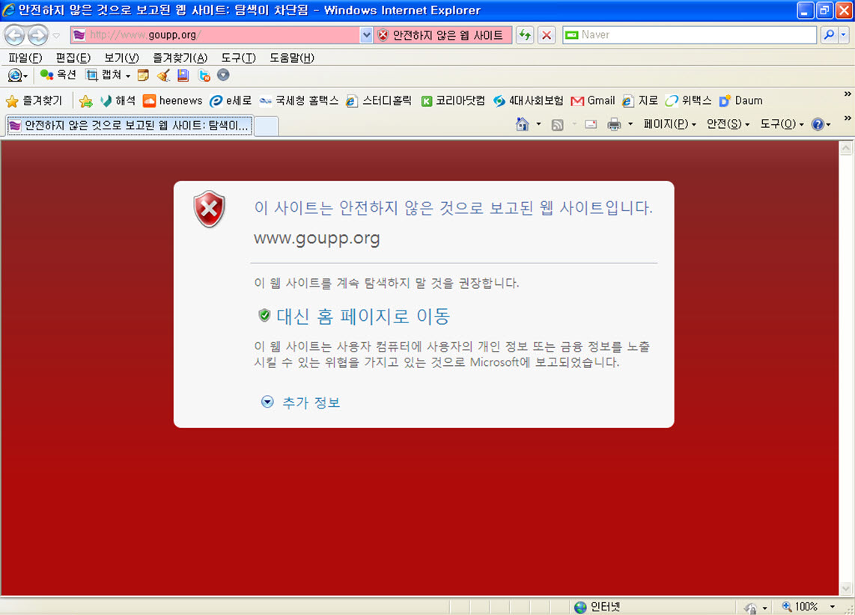The image size is (855, 615).
Task: Click the magnifier search icon
Action: (829, 35)
